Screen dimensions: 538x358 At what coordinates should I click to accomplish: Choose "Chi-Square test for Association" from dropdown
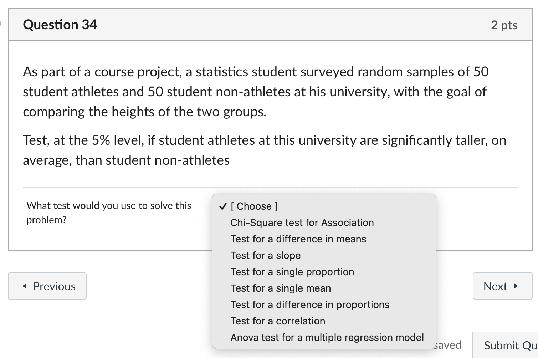tap(302, 223)
